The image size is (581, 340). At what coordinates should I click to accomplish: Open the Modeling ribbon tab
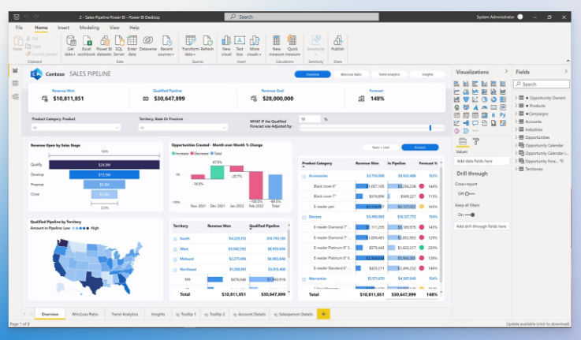click(89, 28)
